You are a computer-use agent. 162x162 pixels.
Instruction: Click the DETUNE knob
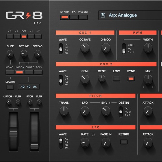point(24,54)
